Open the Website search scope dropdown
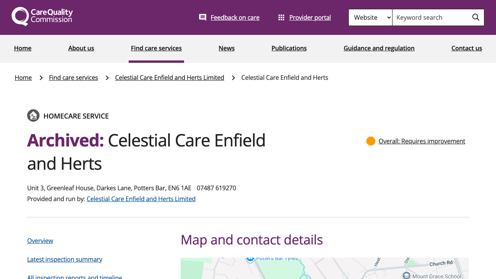The image size is (496, 279). point(370,17)
